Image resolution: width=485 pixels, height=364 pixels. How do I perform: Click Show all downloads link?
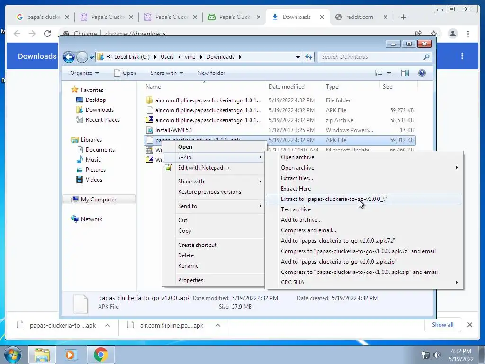pyautogui.click(x=443, y=325)
